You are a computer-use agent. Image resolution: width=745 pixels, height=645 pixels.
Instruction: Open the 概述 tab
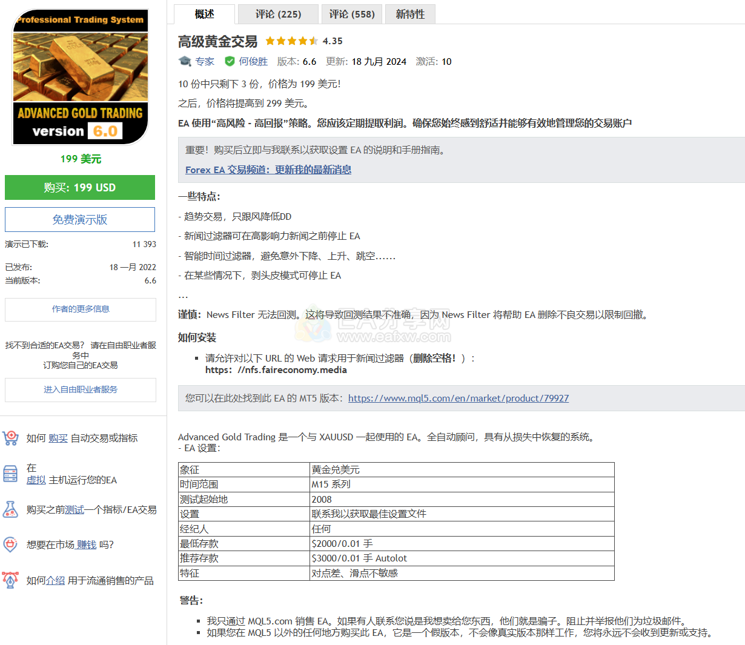pos(204,14)
